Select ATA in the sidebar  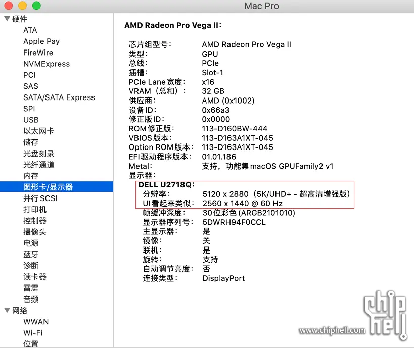[x=30, y=30]
